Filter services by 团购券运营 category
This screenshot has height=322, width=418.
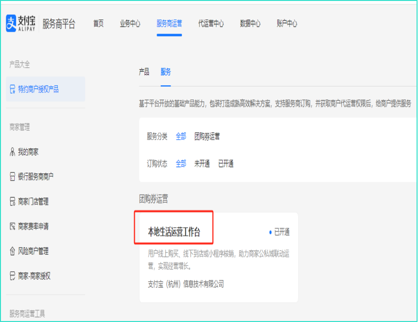207,136
